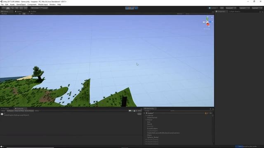The image size is (264, 148).
Task: Select WaterParent in Hierarchy
Action: [152, 118]
